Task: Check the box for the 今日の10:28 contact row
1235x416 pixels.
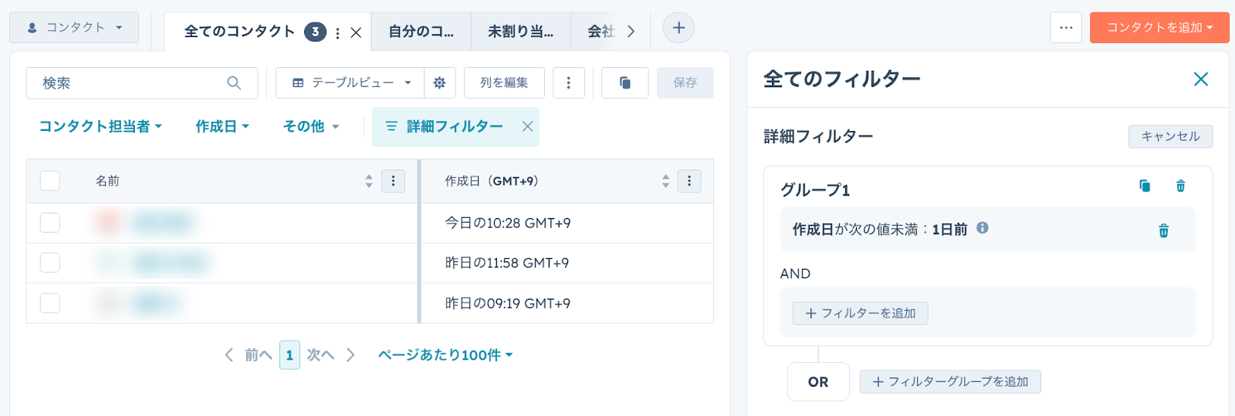Action: (50, 223)
